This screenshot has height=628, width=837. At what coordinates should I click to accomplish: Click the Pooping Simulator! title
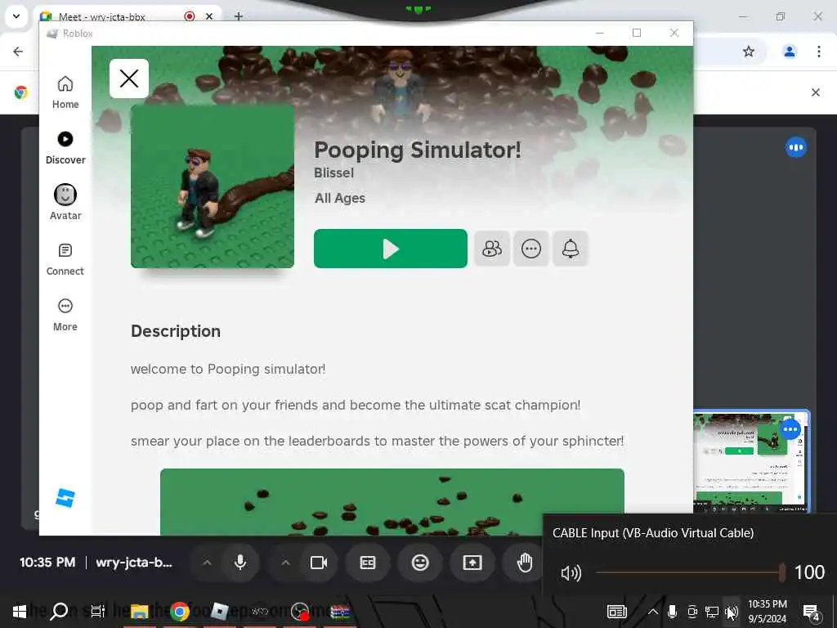pyautogui.click(x=418, y=150)
